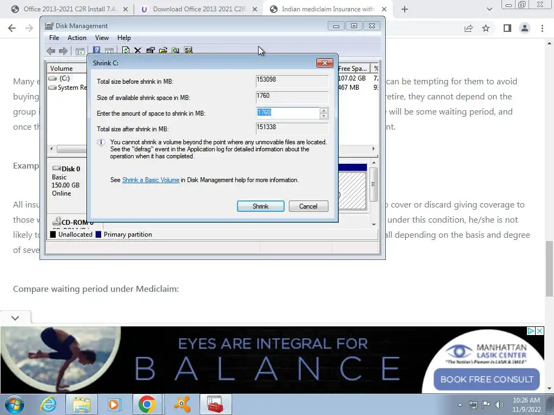554x415 pixels.
Task: Click the volume list horizontal scroll left arrow
Action: [51, 149]
